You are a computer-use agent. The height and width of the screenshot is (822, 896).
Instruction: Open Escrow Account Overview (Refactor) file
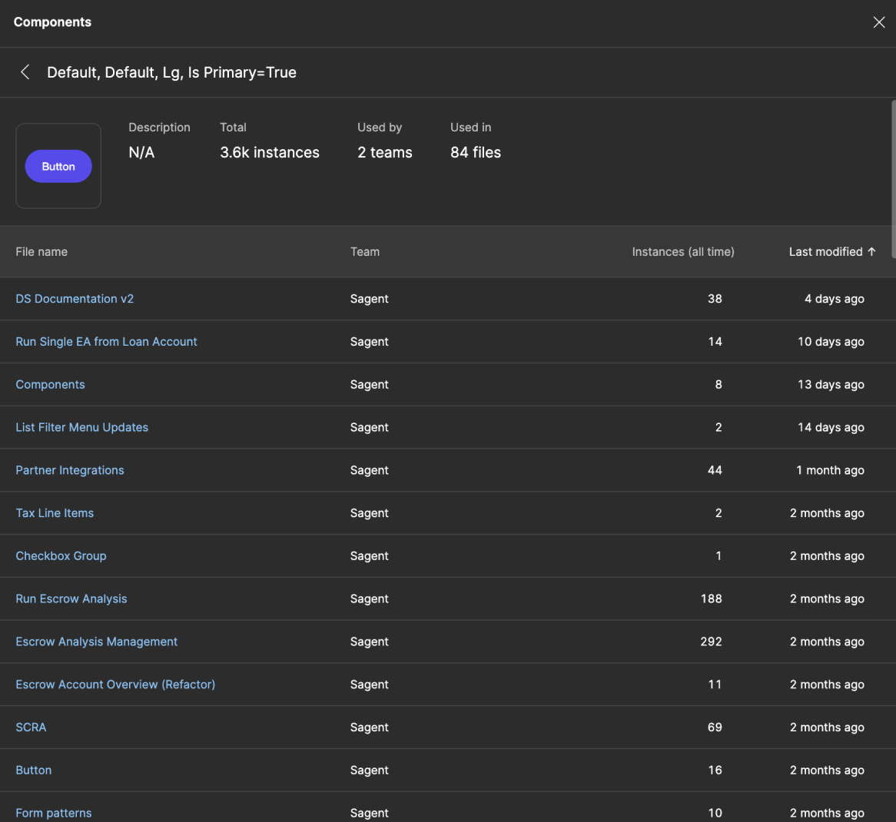coord(115,684)
